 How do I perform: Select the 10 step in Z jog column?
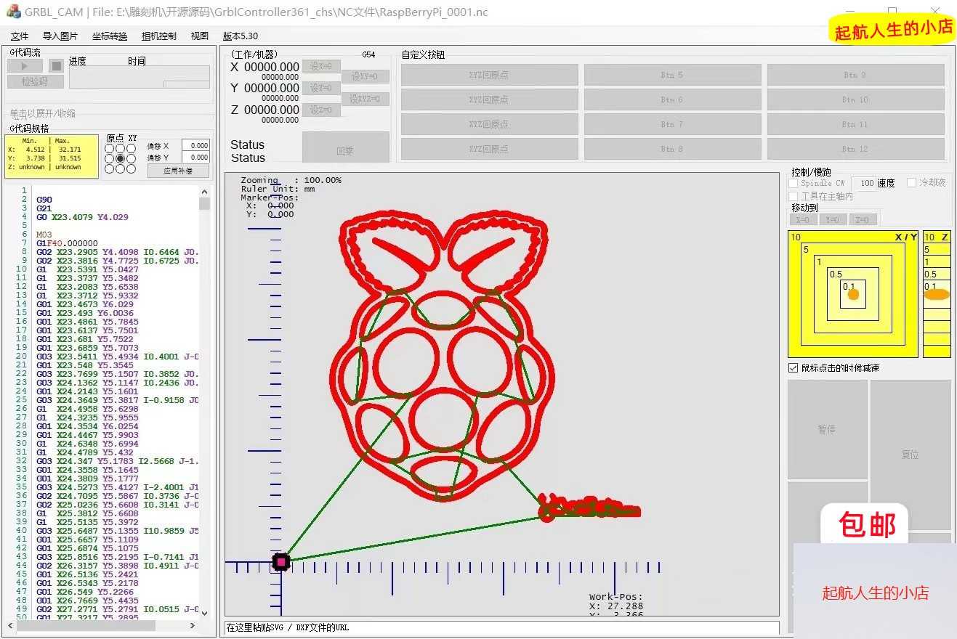[937, 237]
